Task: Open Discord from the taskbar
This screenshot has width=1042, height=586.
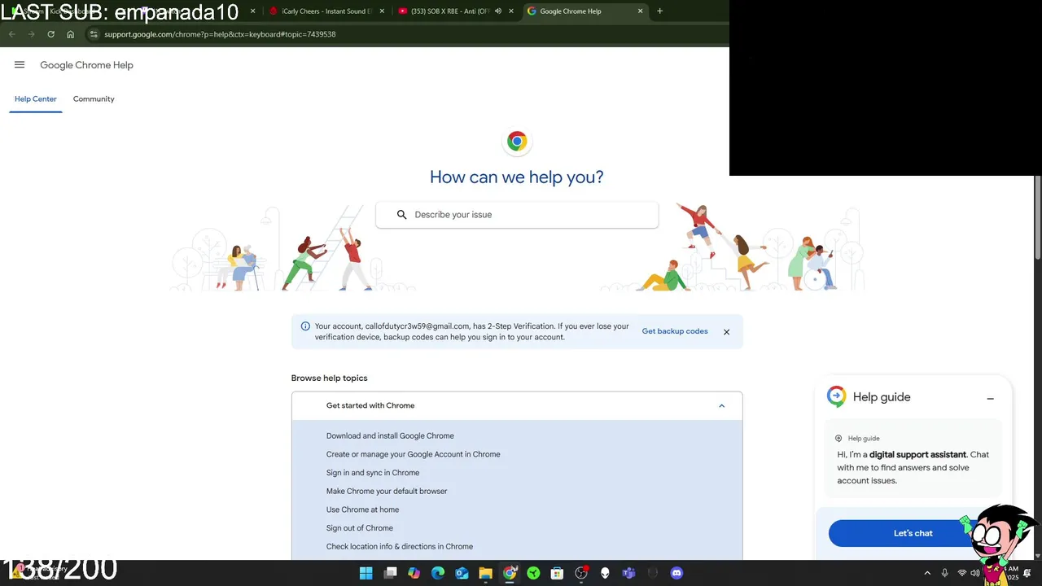Action: pos(676,573)
